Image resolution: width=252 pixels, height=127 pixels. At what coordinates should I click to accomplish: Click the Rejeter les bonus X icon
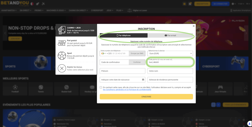[62, 68]
